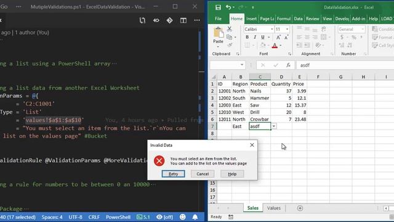Viewport: 394px width, 222px height.
Task: Open the Customize Quick Access Toolbar arrow
Action: tap(253, 7)
